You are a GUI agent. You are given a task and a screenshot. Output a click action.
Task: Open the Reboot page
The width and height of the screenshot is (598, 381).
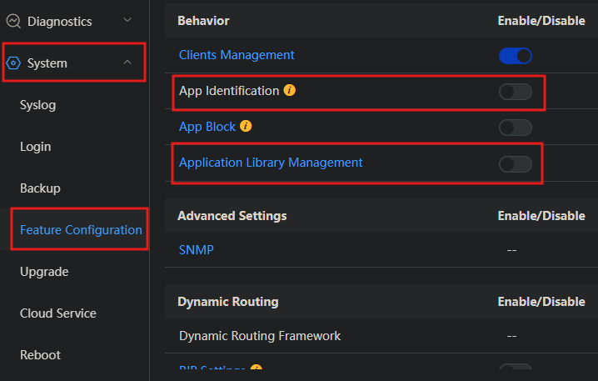point(40,355)
